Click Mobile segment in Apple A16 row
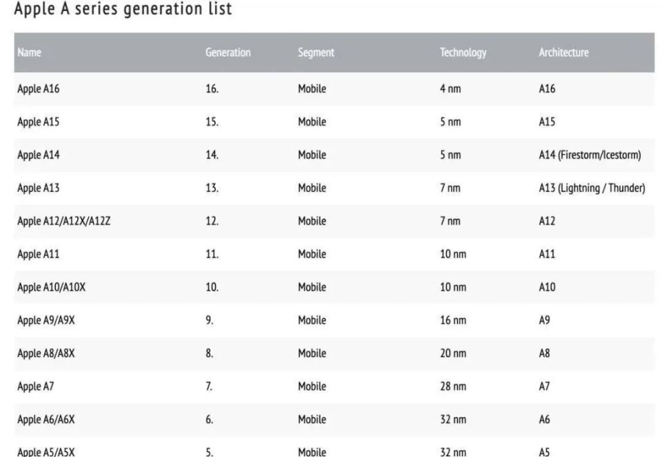The image size is (662, 457). (x=312, y=89)
